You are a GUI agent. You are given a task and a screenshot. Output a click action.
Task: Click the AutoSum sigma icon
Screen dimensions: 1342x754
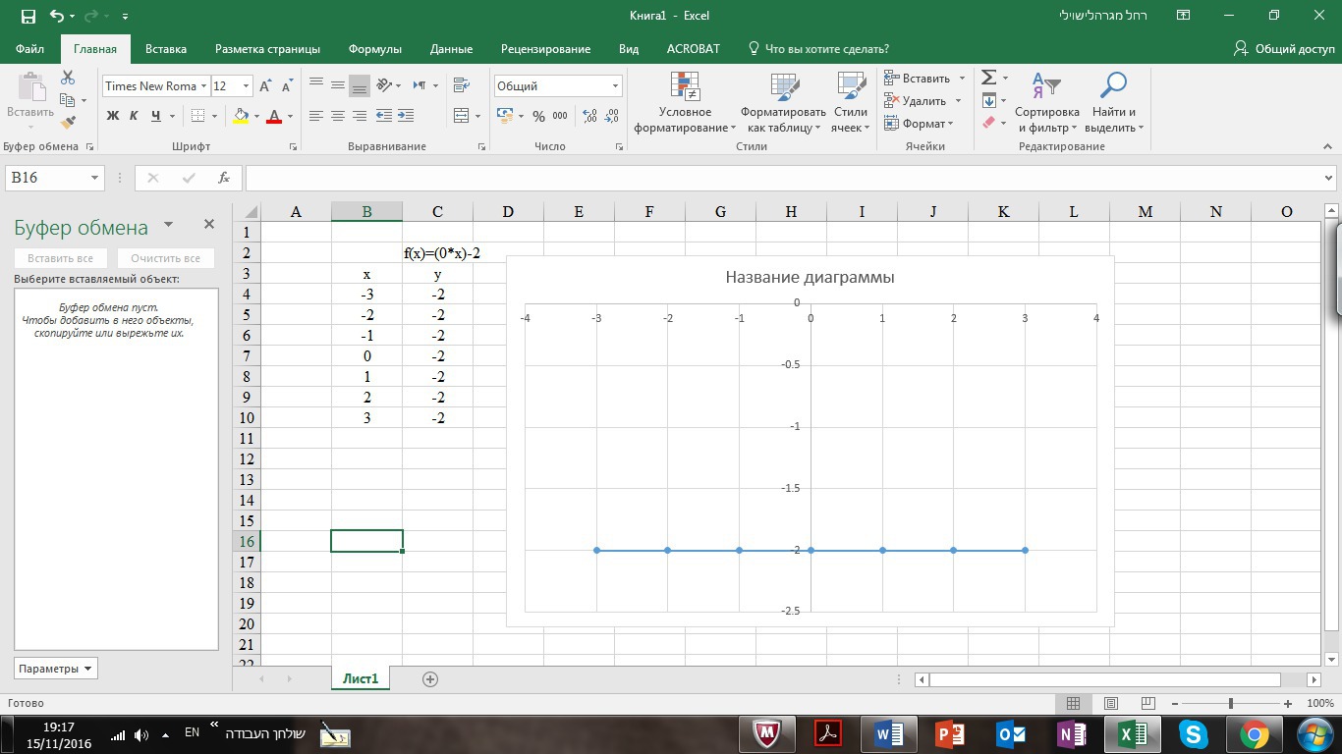(989, 78)
